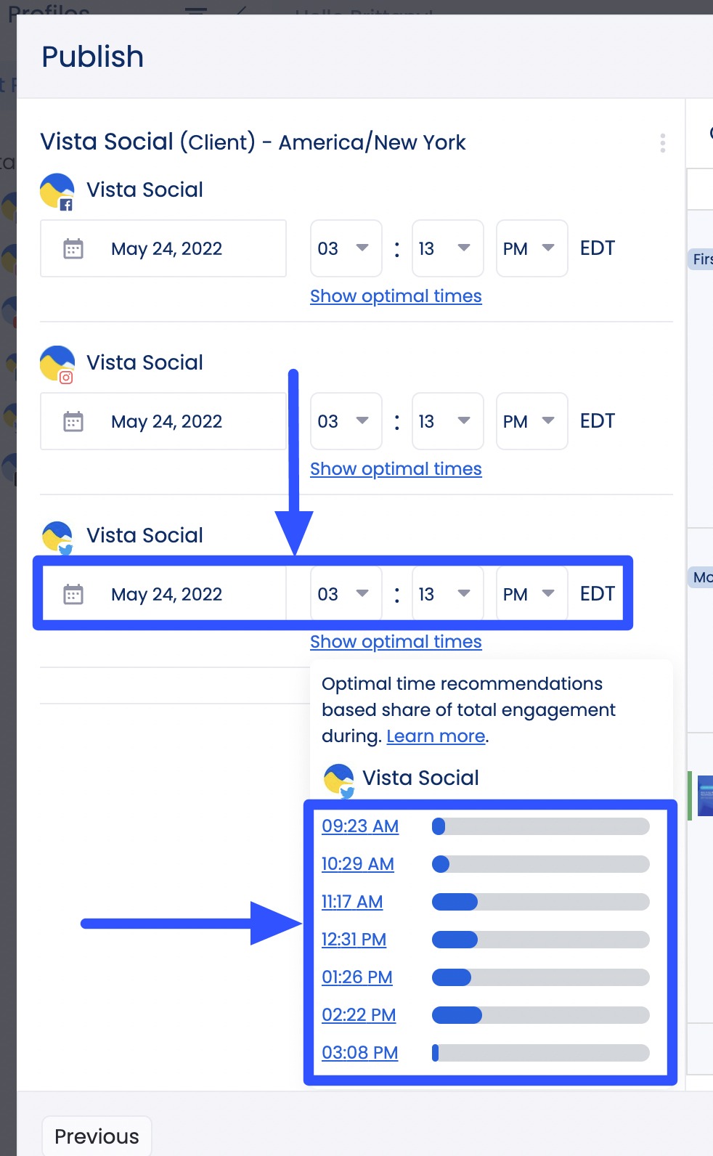Image resolution: width=713 pixels, height=1156 pixels.
Task: Click the calendar icon in the highlighted Twitter row
Action: (73, 594)
